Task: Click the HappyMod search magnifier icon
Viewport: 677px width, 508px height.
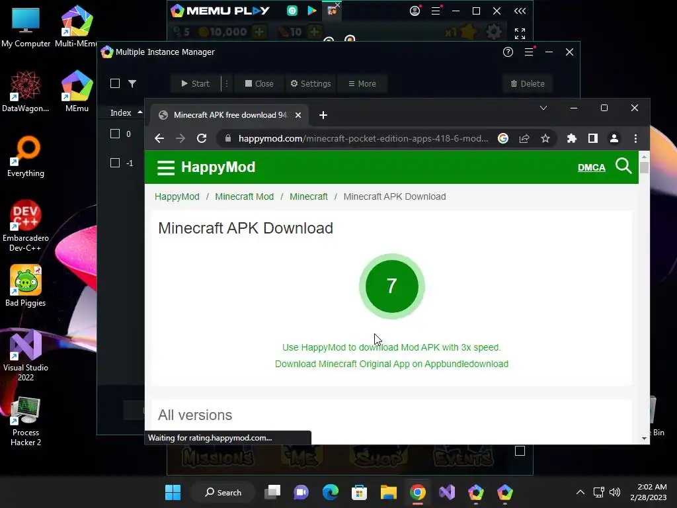Action: click(623, 166)
